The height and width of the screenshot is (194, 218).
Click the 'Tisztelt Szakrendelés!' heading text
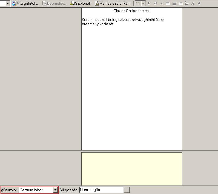pyautogui.click(x=131, y=11)
